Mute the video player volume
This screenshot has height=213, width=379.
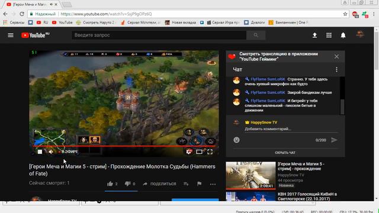(51, 151)
